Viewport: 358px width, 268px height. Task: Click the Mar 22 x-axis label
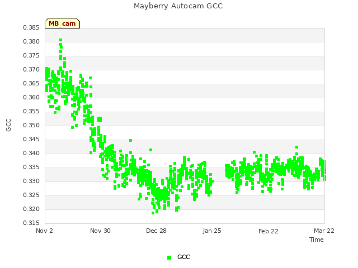[x=324, y=231]
